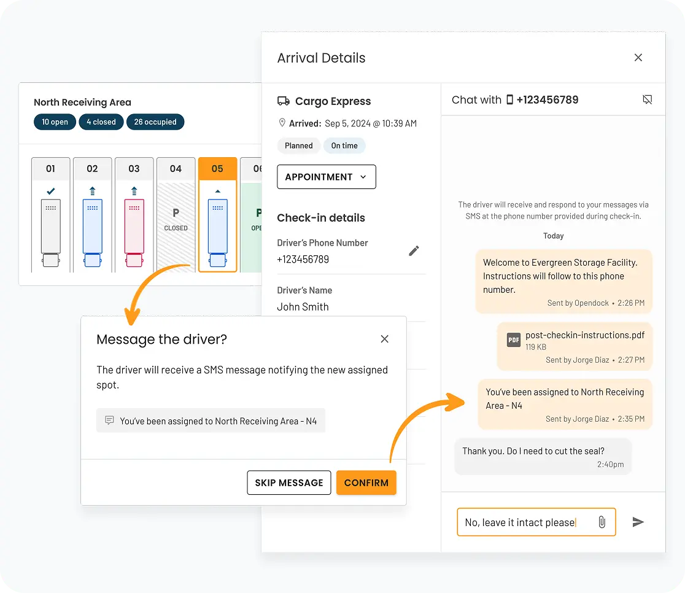The height and width of the screenshot is (593, 685).
Task: Select the highlighted dock 05 header
Action: coord(217,169)
